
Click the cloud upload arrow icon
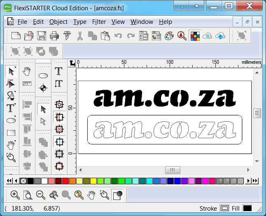[x=220, y=36]
